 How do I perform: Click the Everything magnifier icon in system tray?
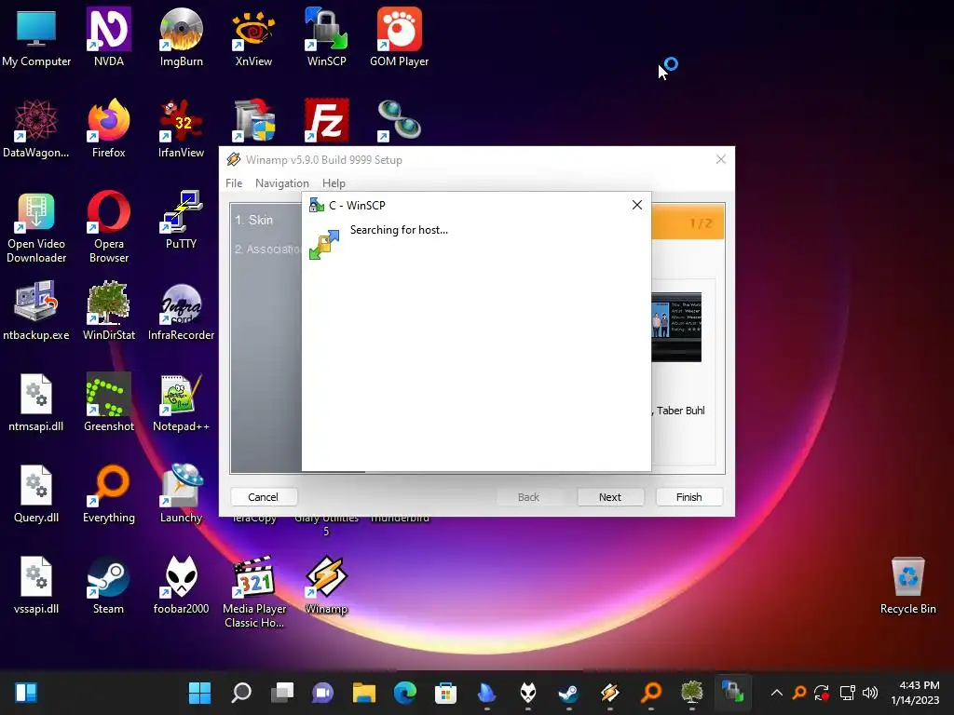coord(799,693)
